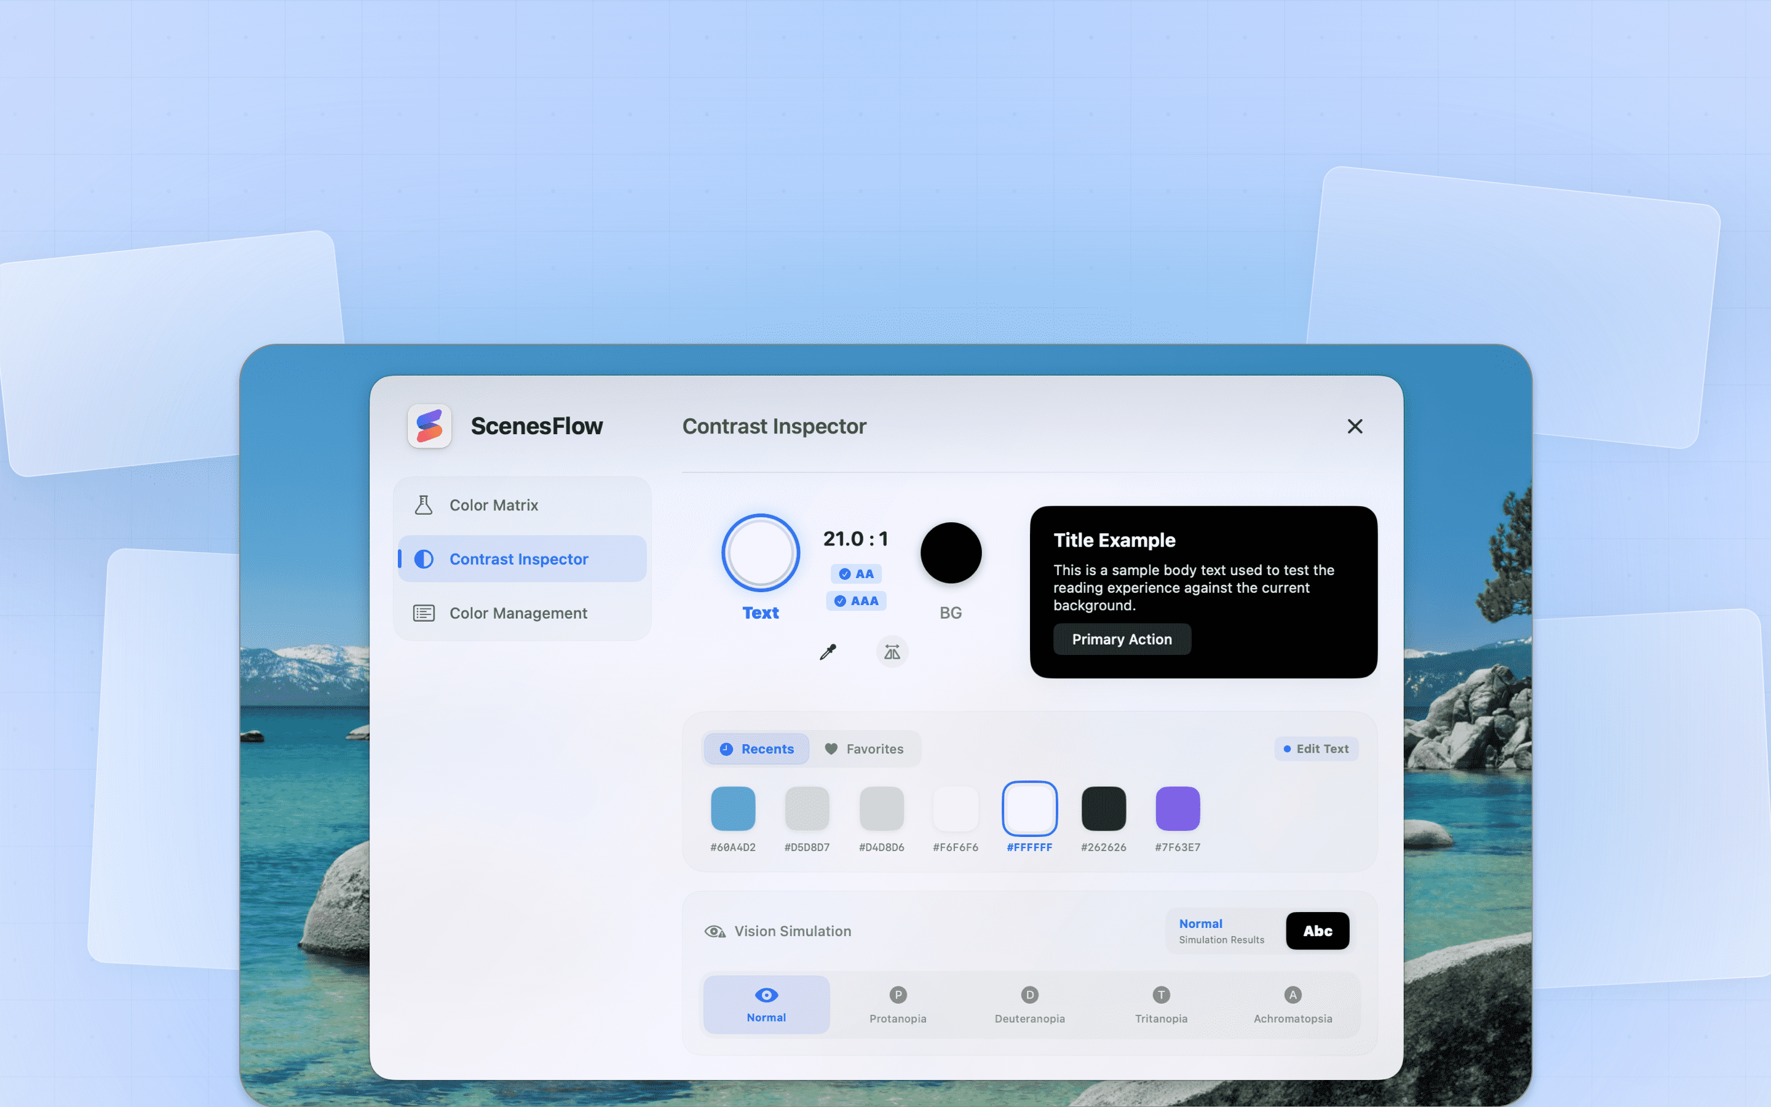Select Contrast Inspector in the sidebar

pos(522,558)
